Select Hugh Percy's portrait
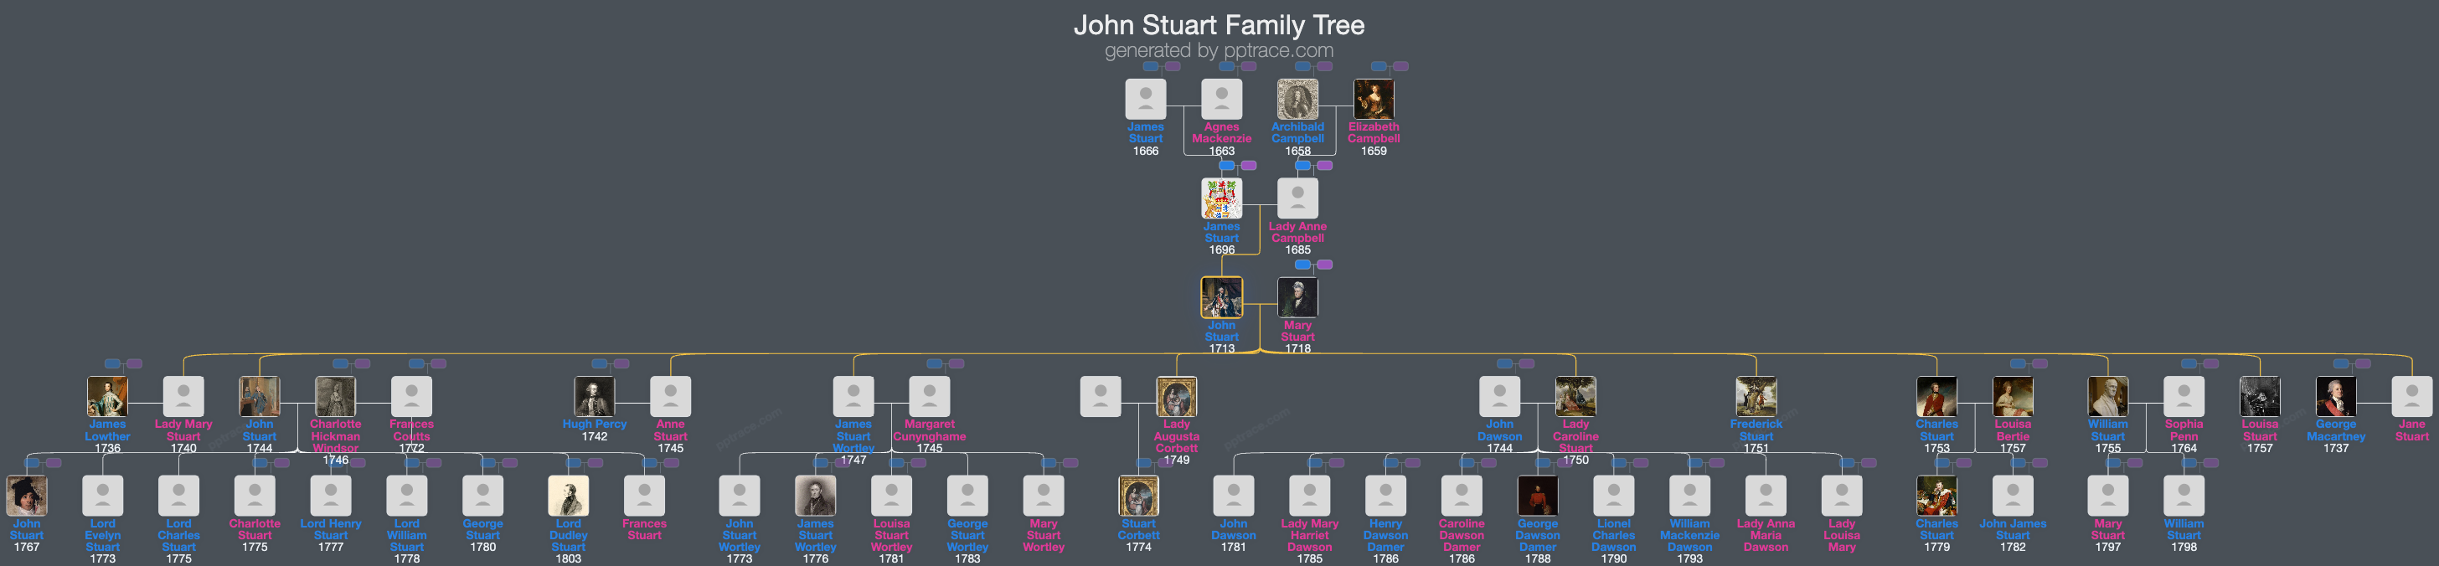The width and height of the screenshot is (2439, 566). [x=595, y=397]
